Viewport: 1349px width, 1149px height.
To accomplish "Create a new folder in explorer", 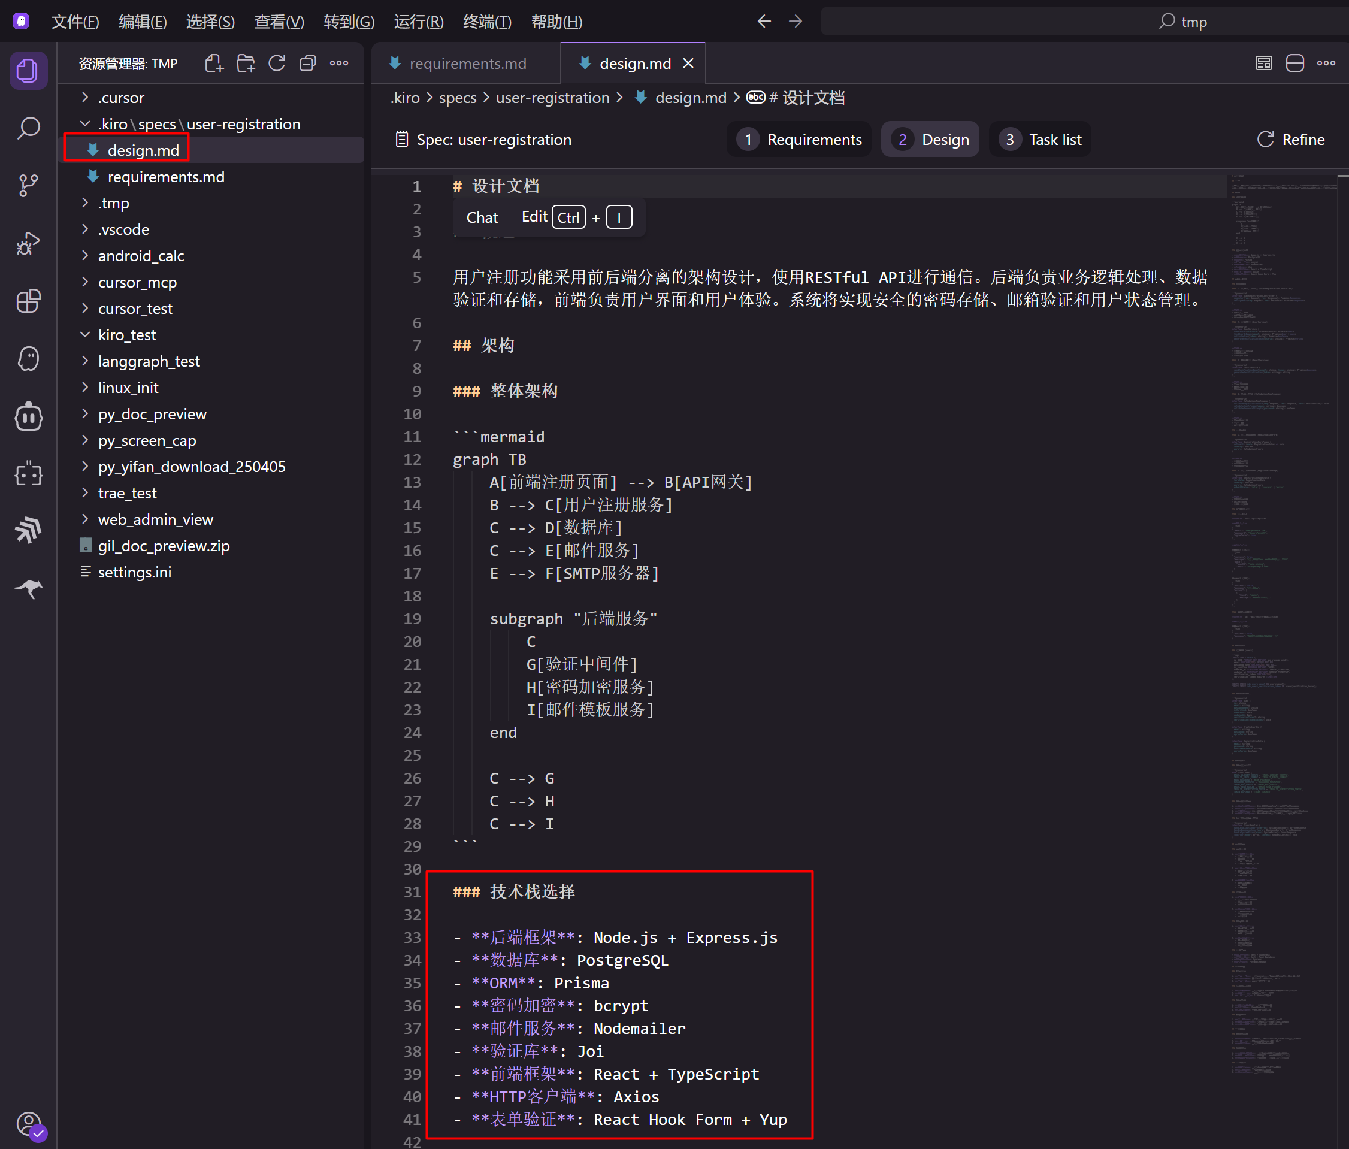I will click(x=246, y=63).
